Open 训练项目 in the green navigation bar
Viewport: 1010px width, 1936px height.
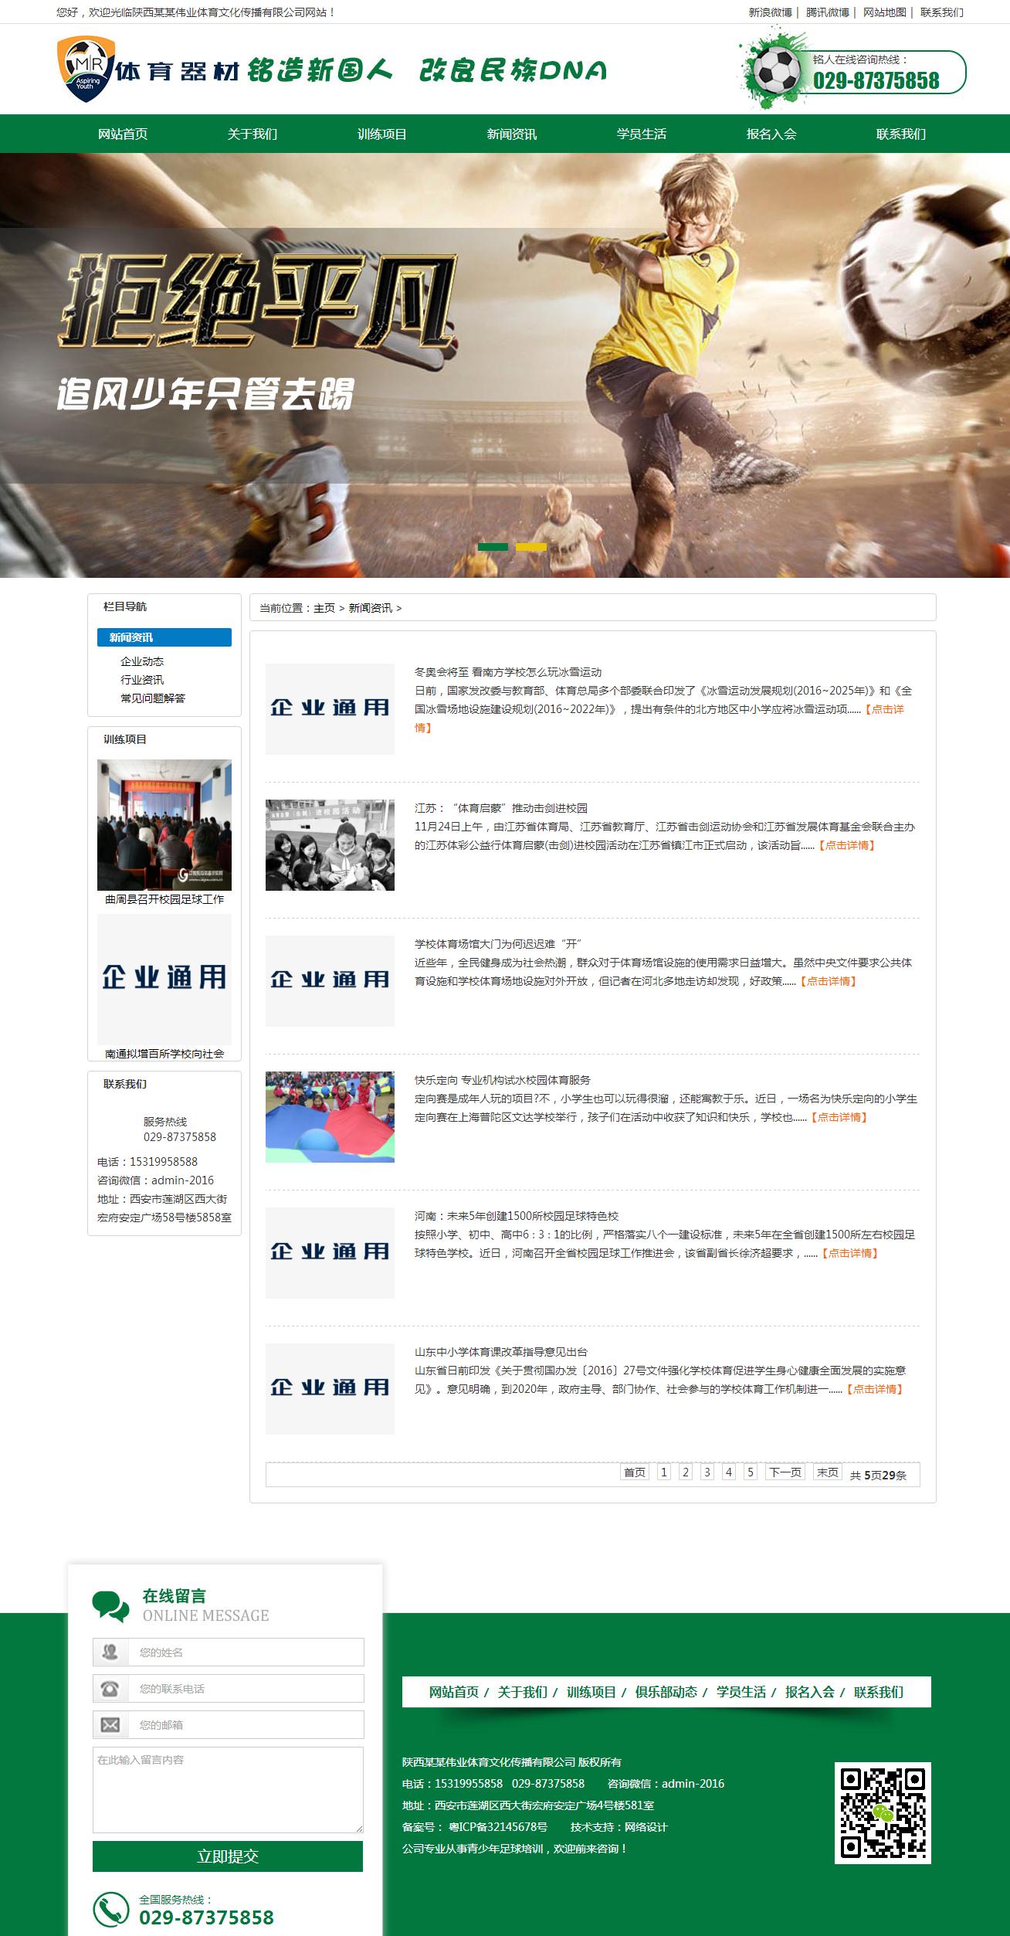click(x=381, y=134)
